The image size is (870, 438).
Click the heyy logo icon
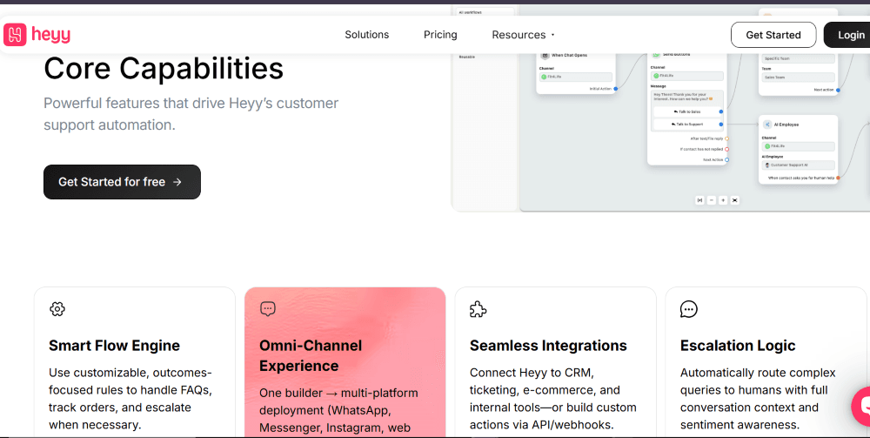15,35
